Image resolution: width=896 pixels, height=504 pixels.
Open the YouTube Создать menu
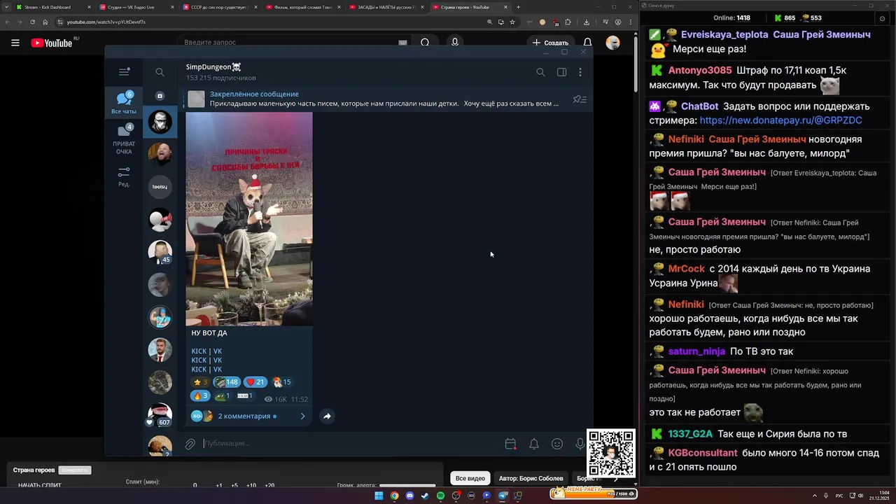[550, 43]
